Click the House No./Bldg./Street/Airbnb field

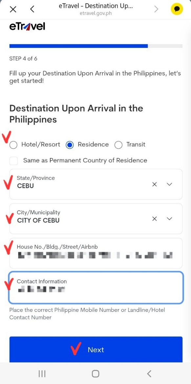tap(96, 253)
